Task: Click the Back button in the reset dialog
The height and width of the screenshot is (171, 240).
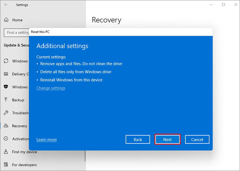Action: [138, 139]
